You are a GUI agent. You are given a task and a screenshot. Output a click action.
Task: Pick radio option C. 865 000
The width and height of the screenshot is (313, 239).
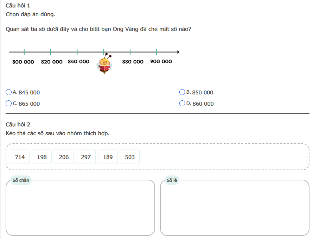pos(9,104)
